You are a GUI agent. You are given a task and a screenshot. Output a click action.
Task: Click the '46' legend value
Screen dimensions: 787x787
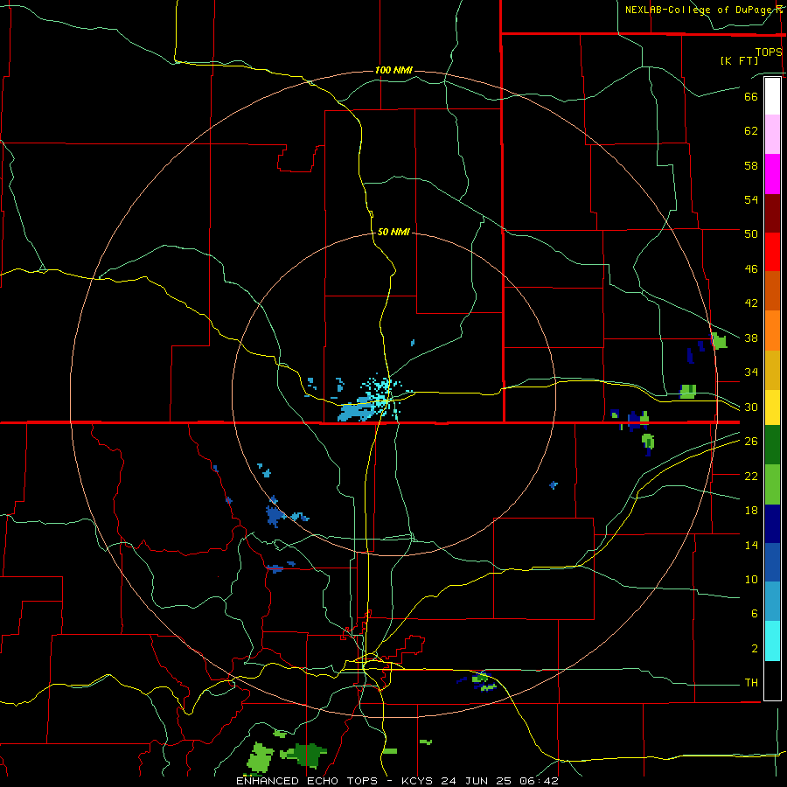[x=751, y=268]
